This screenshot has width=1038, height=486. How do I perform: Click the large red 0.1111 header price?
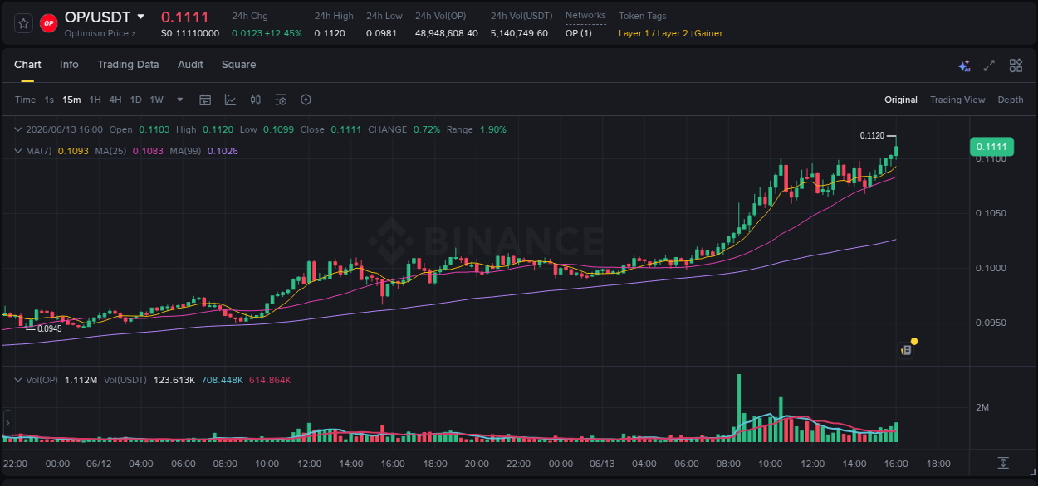pyautogui.click(x=185, y=17)
